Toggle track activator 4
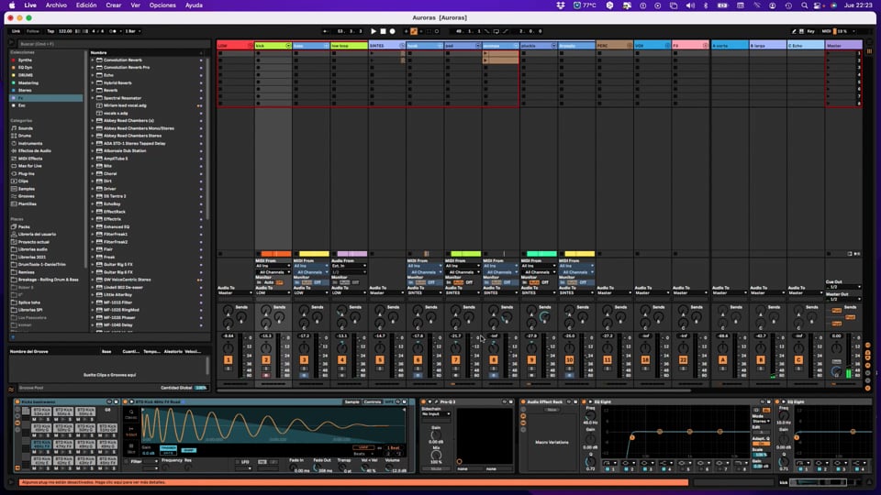Image resolution: width=881 pixels, height=495 pixels. pyautogui.click(x=341, y=359)
